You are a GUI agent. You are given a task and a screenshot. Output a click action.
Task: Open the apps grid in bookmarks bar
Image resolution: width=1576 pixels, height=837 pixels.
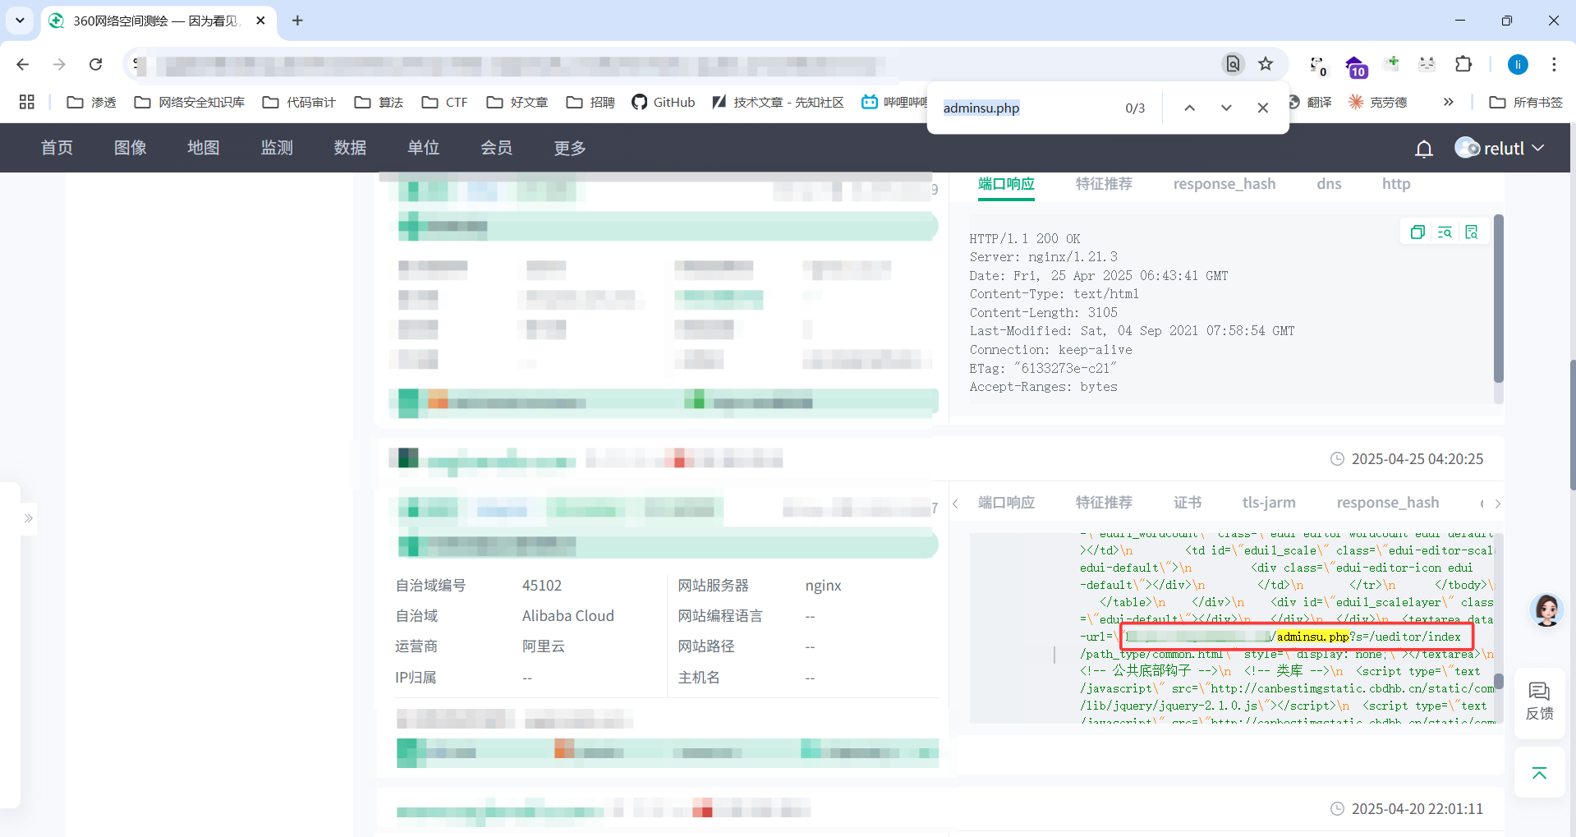26,102
